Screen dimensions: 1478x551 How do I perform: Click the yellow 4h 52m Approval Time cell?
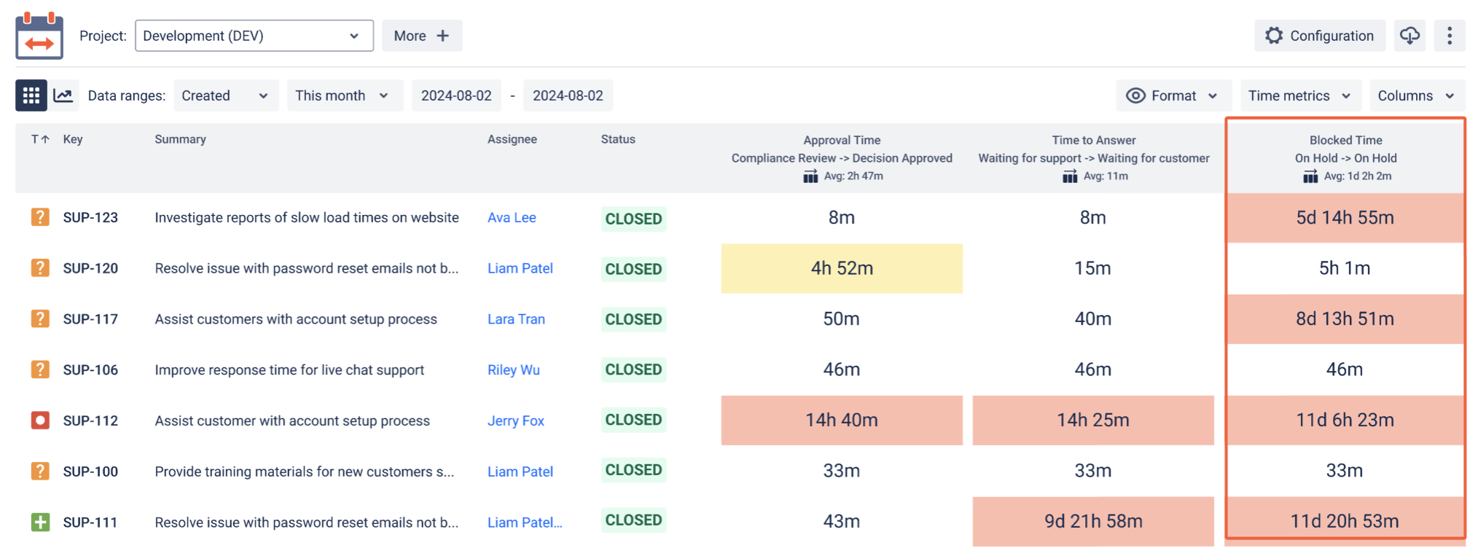pos(842,268)
